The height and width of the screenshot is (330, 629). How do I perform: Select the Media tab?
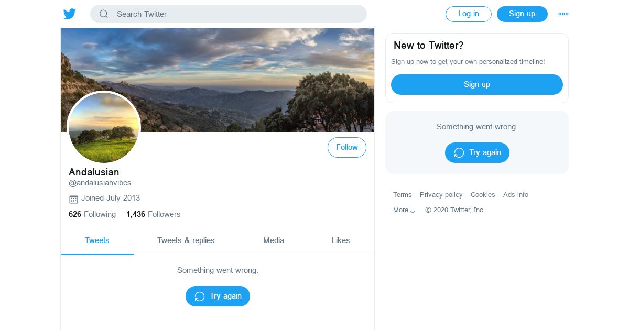[274, 240]
